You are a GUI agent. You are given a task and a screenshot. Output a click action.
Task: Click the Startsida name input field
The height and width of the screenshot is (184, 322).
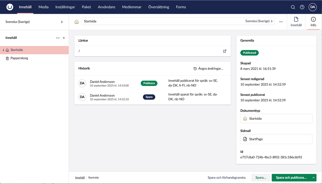[x=161, y=21]
